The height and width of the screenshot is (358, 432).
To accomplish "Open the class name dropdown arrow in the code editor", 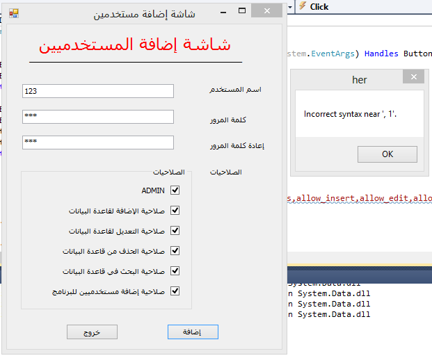I will [x=291, y=6].
